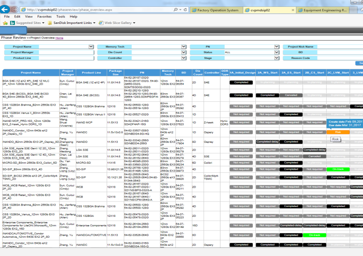The image size is (363, 256).
Task: Click the Home breadcrumb link
Action: tap(59, 38)
